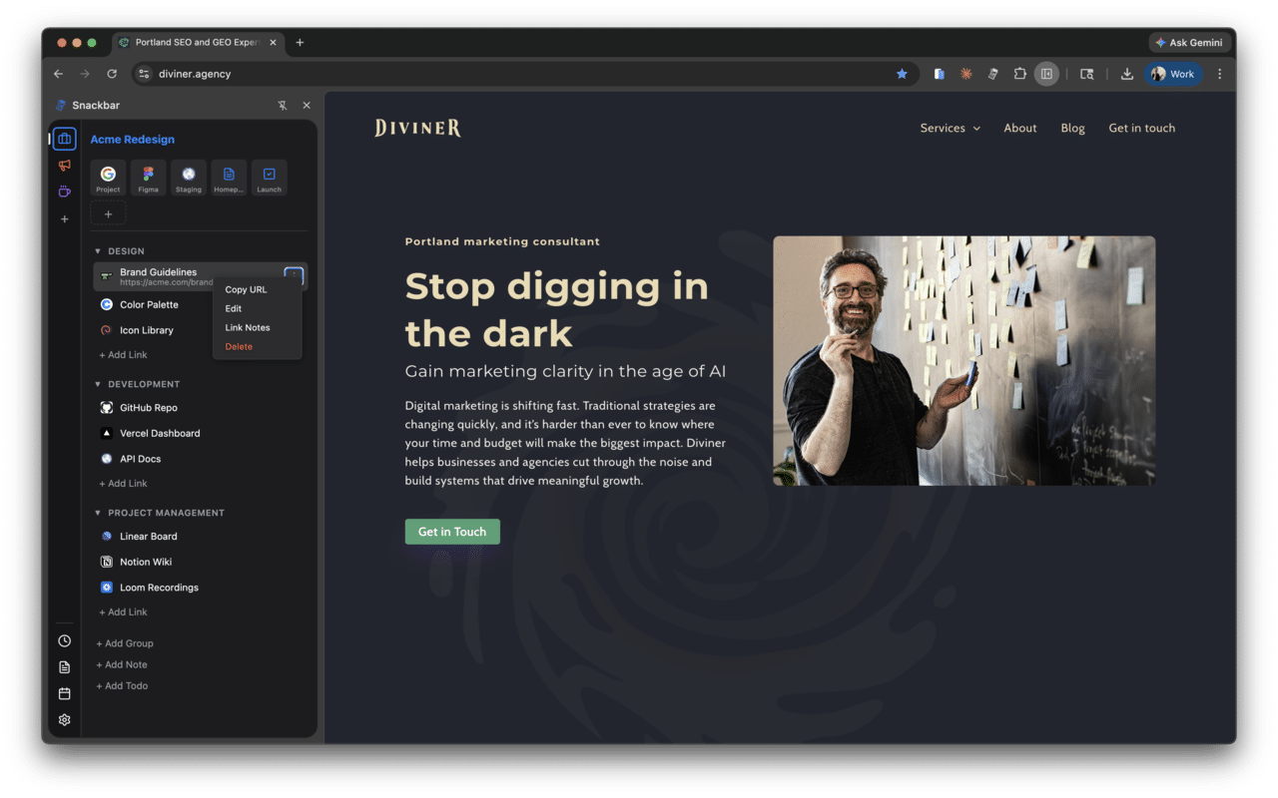
Task: Open the coffee cup workspace
Action: [64, 192]
